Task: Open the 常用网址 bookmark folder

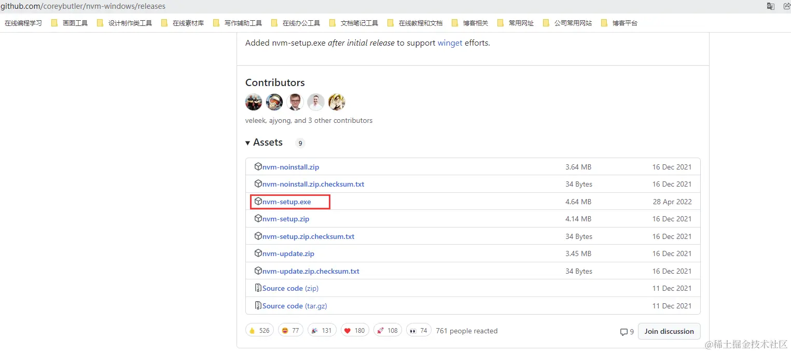Action: 516,23
